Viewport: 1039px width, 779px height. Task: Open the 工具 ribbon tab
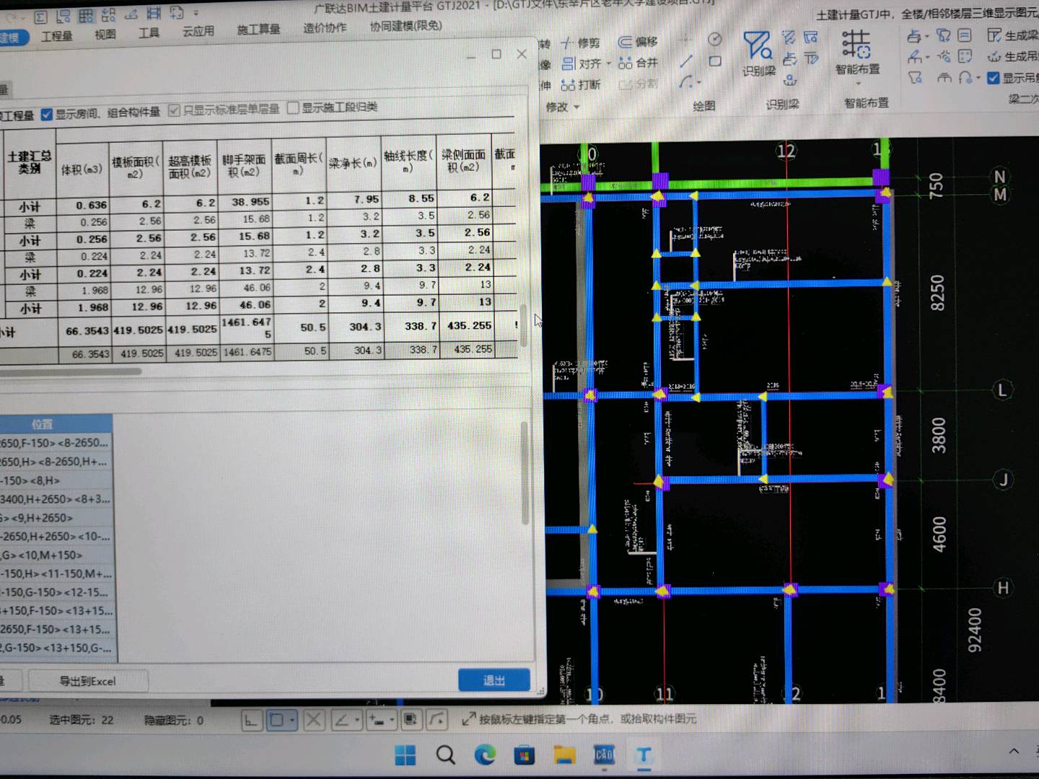click(149, 32)
